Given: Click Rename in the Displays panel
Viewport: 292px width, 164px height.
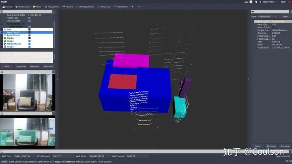Looking at the screenshot, I should coord(48,66).
